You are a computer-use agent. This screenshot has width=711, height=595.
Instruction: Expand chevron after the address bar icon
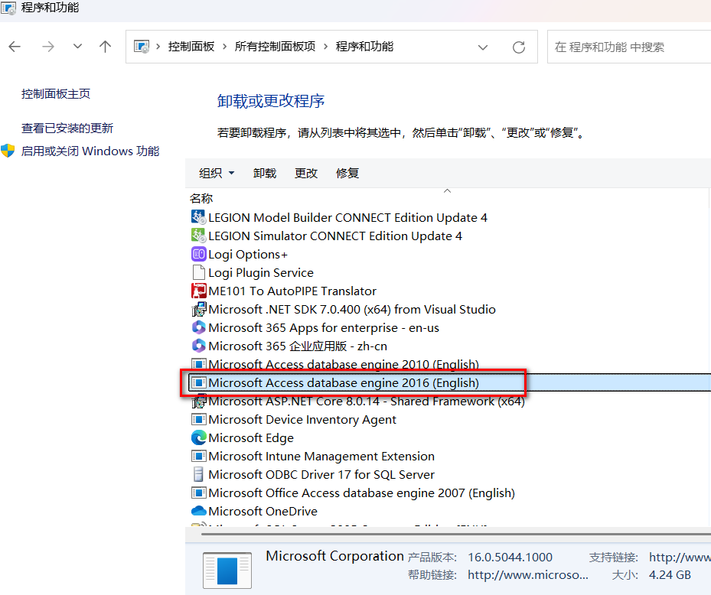pos(158,47)
